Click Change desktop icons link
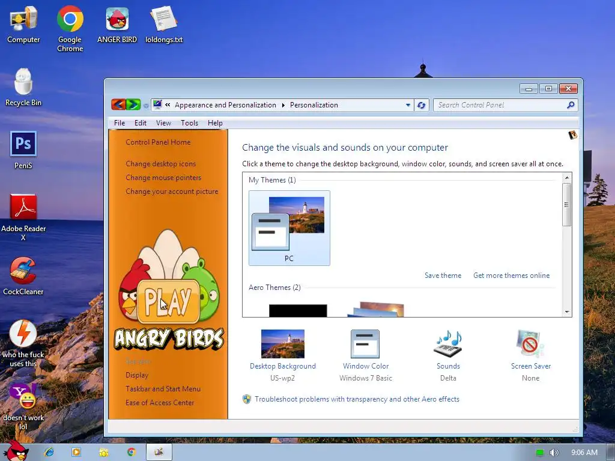The image size is (615, 461). [x=161, y=163]
